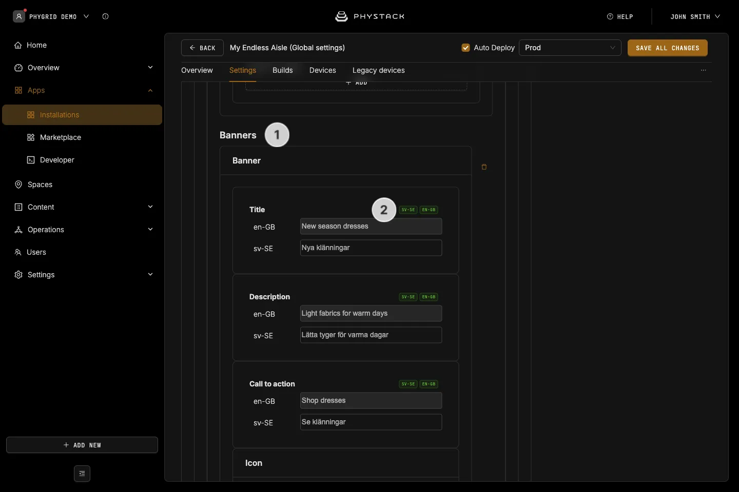Viewport: 739px width, 492px height.
Task: Toggle the Auto Deploy checkbox
Action: pyautogui.click(x=466, y=48)
